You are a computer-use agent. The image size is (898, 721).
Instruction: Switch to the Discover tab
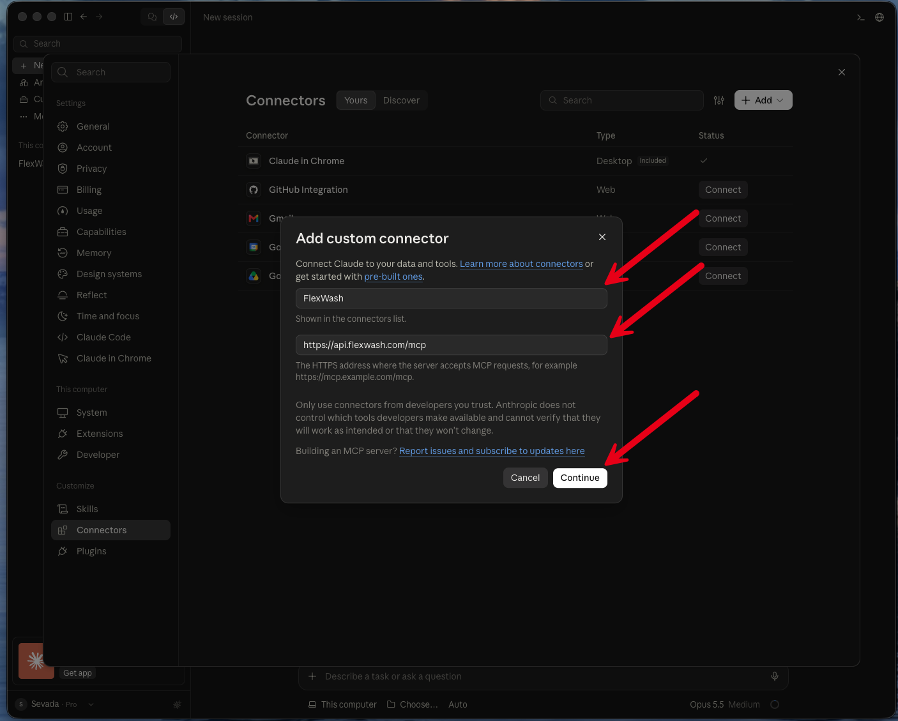click(401, 100)
